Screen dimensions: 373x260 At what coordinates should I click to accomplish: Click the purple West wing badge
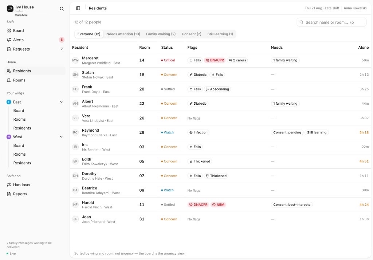[9, 137]
